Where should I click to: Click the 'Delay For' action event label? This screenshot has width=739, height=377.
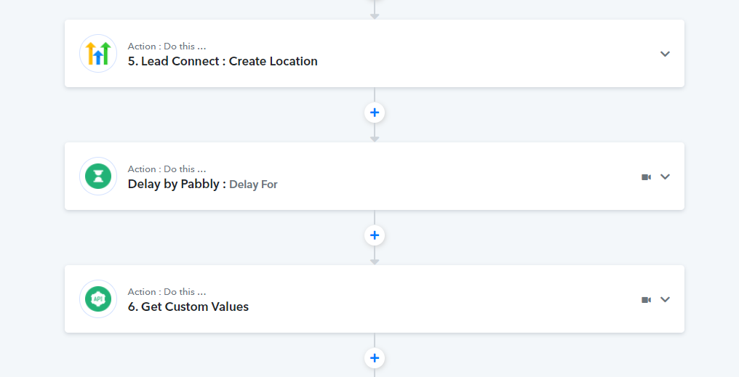click(x=253, y=185)
